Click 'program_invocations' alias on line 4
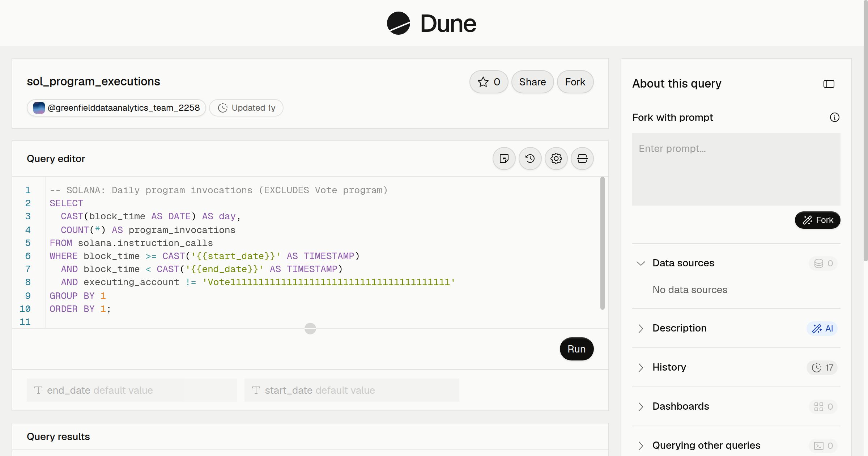This screenshot has width=868, height=456. pyautogui.click(x=182, y=230)
